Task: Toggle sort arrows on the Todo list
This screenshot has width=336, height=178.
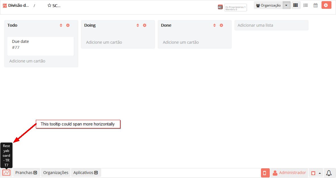Action: tap(61, 25)
